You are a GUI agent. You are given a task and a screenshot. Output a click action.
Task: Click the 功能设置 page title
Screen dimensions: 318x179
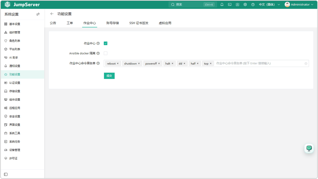coord(65,14)
